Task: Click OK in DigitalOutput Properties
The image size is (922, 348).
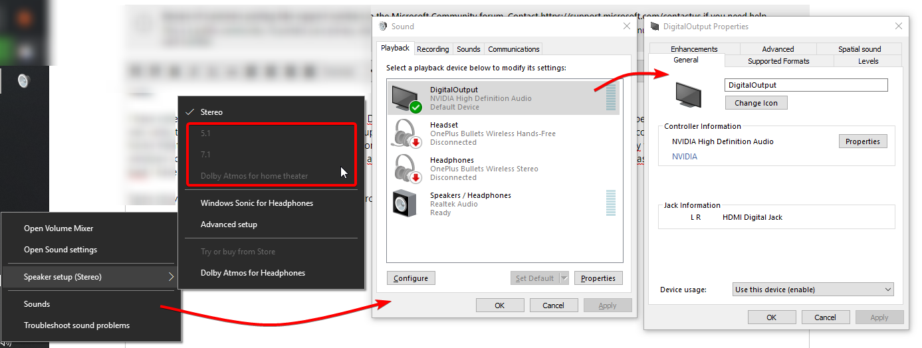Action: (772, 317)
